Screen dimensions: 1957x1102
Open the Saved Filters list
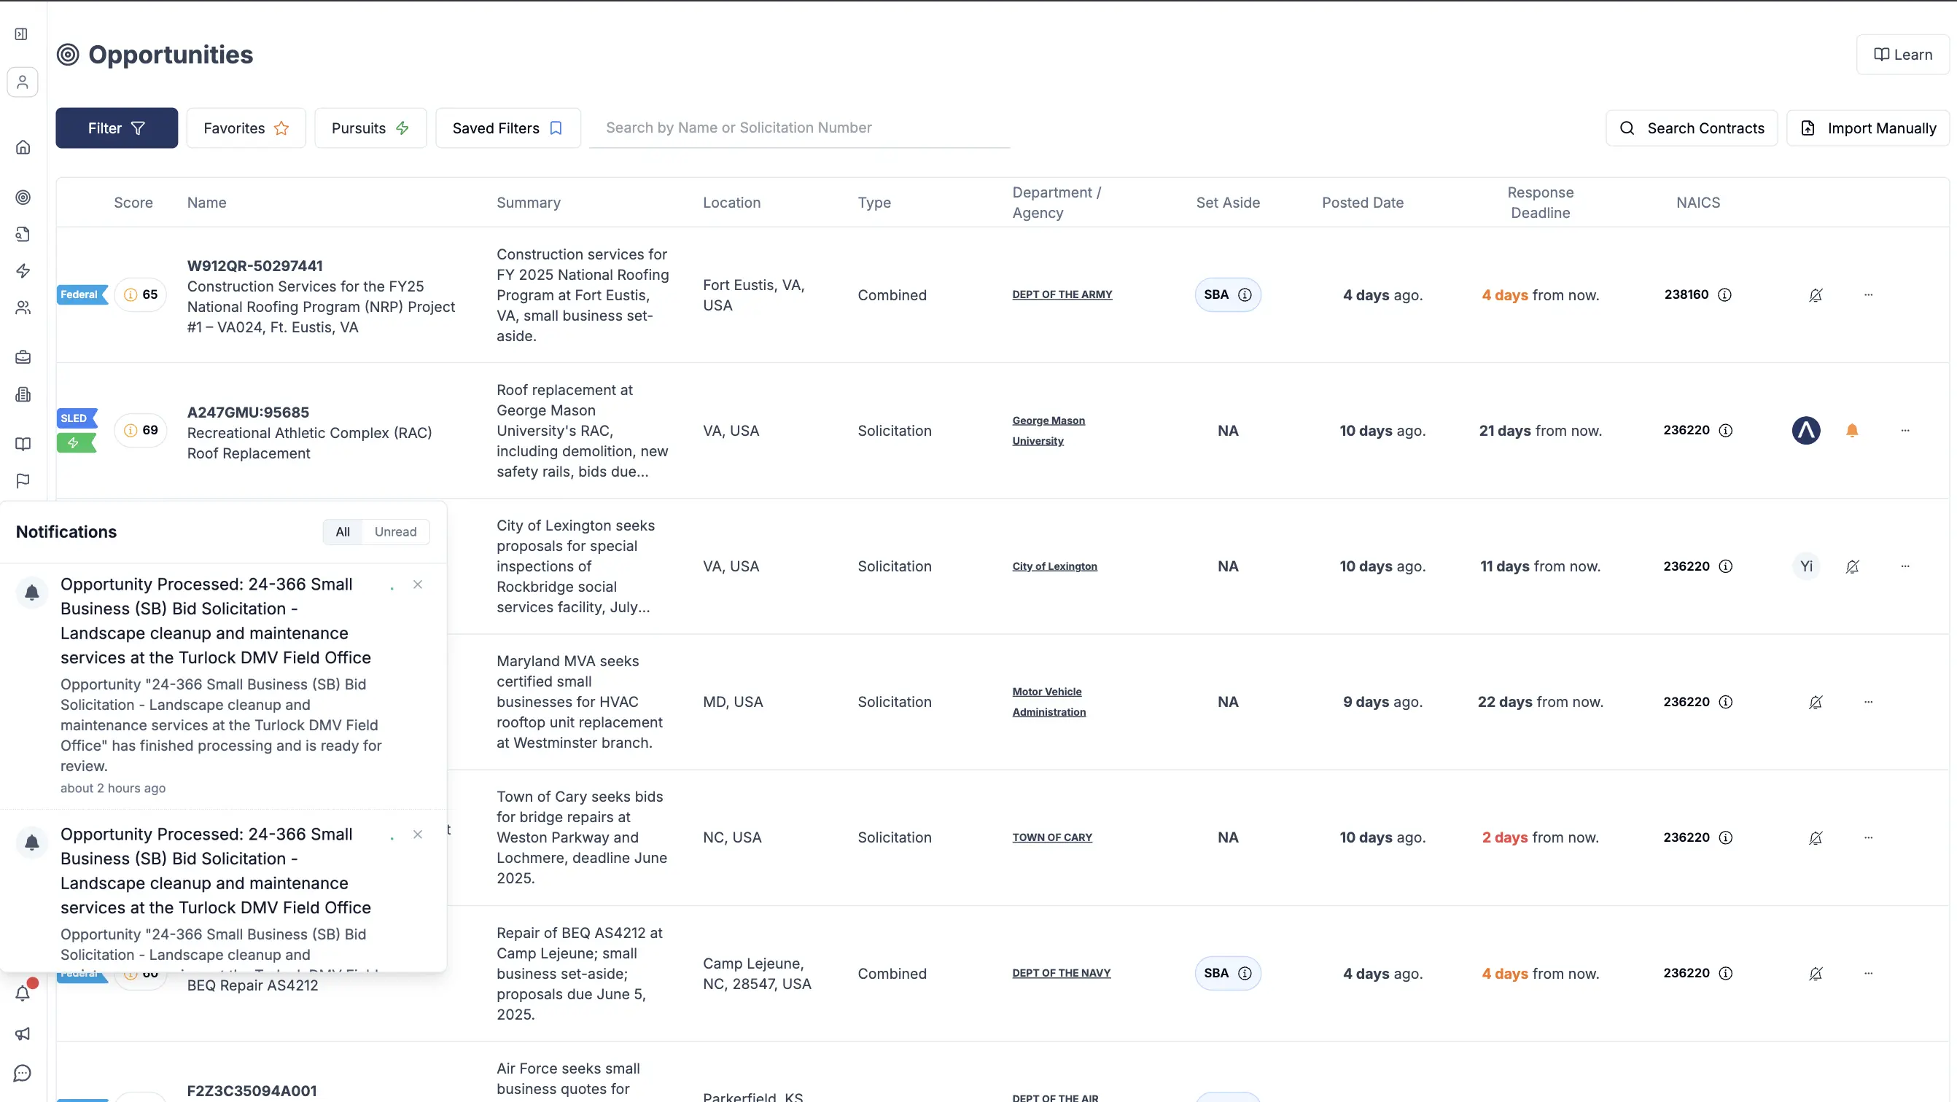[x=507, y=128]
